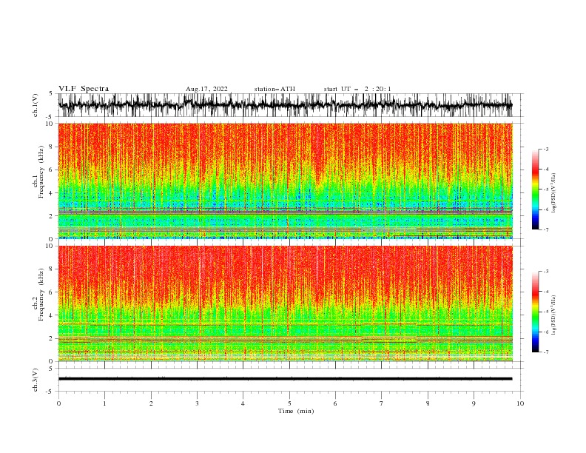Click the "ch.1(V)" axis label
This screenshot has width=586, height=453.
[x=36, y=105]
